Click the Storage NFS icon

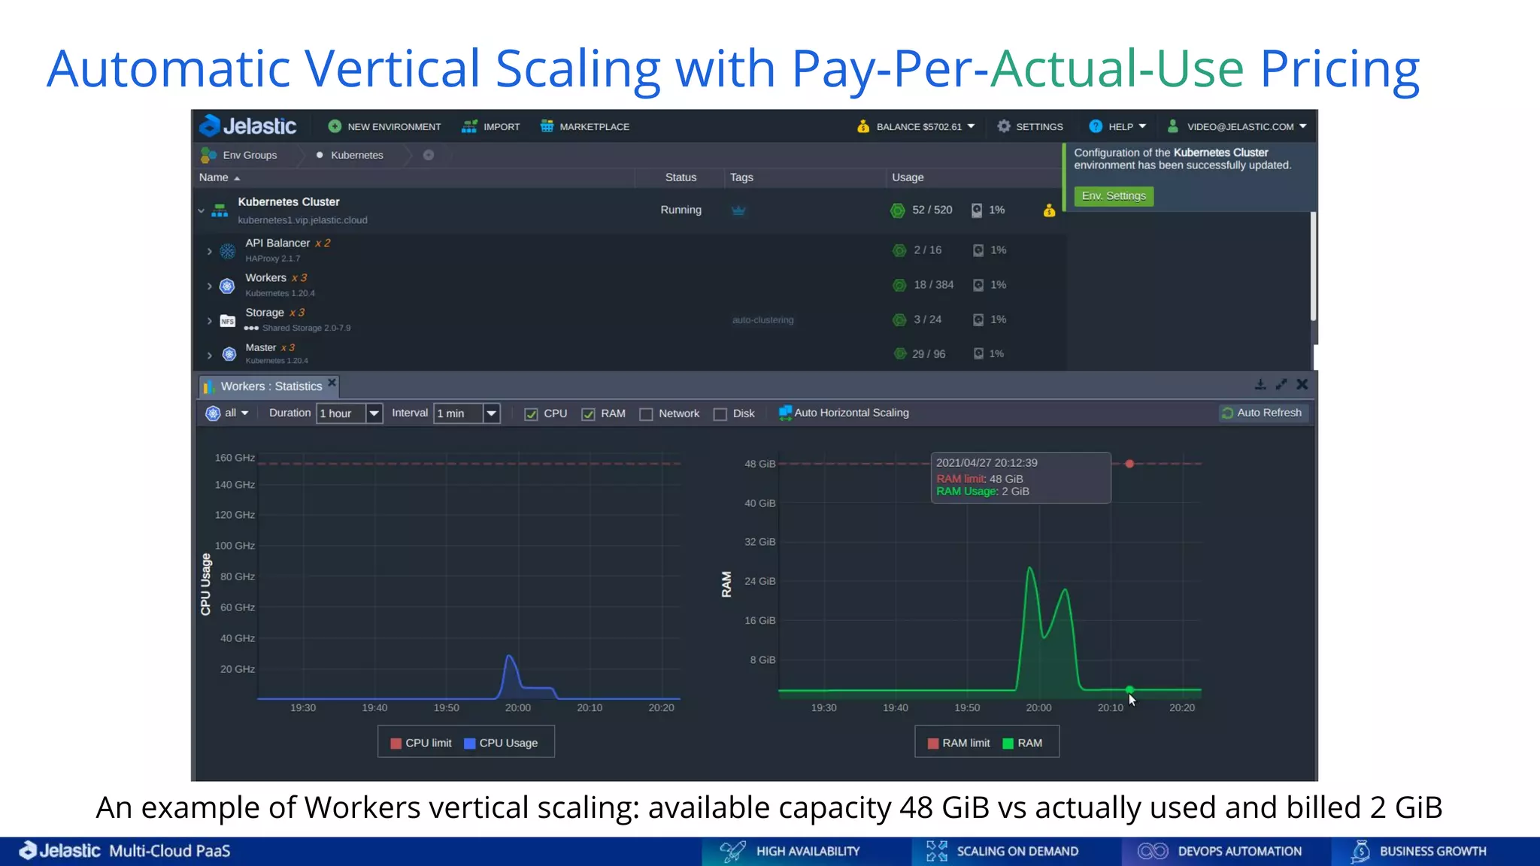[227, 321]
